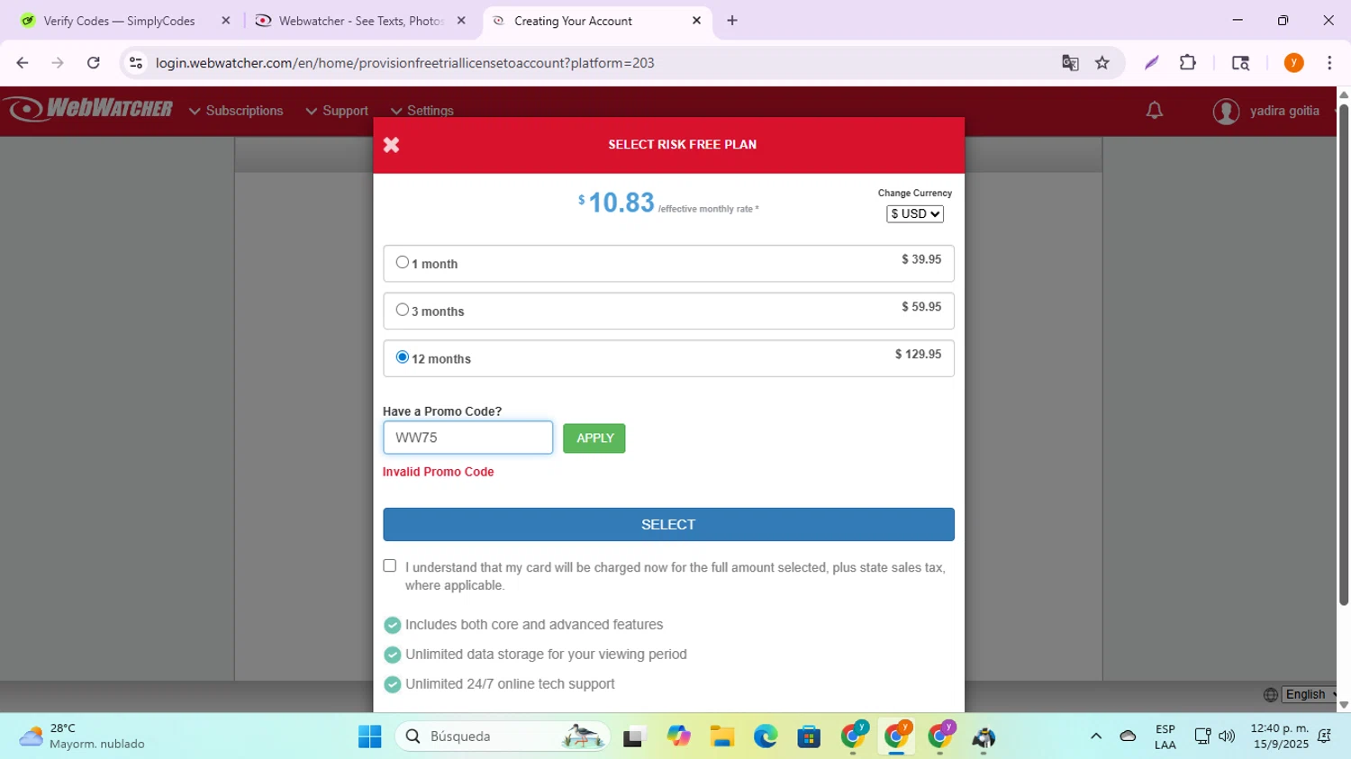Select the 12 months plan radio button
The image size is (1351, 759).
pos(403,357)
